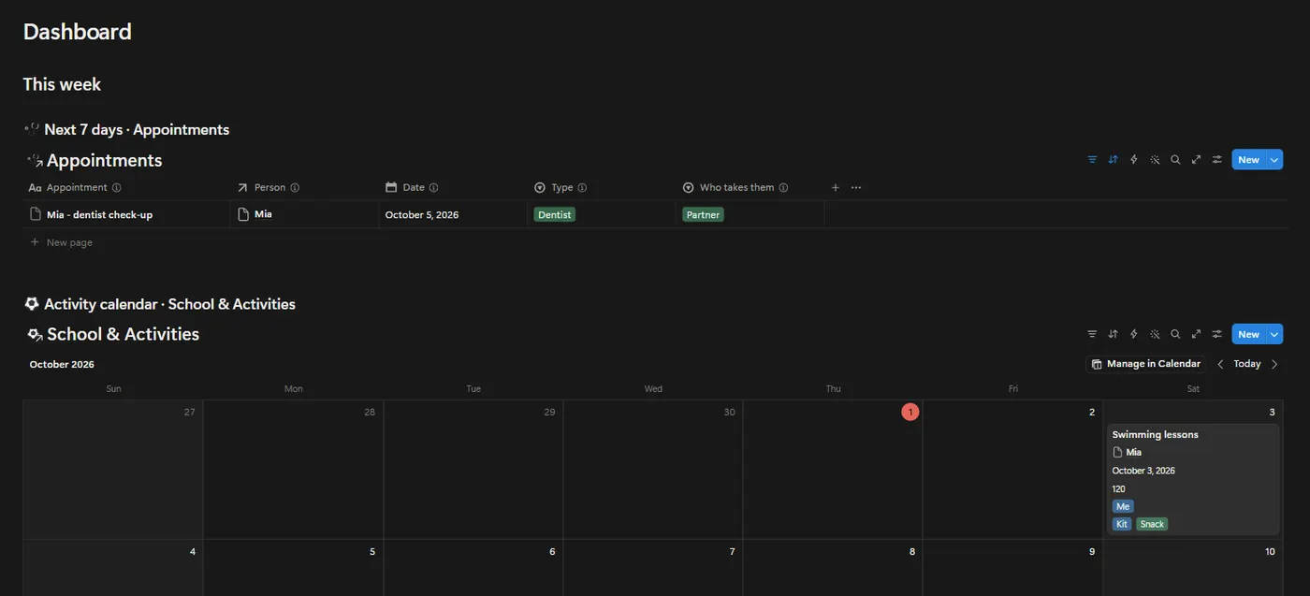Click the Me tag on Swimming lessons
Viewport: 1310px width, 596px height.
coord(1123,506)
